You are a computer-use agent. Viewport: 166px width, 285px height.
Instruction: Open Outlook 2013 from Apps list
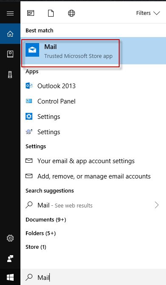click(93, 86)
